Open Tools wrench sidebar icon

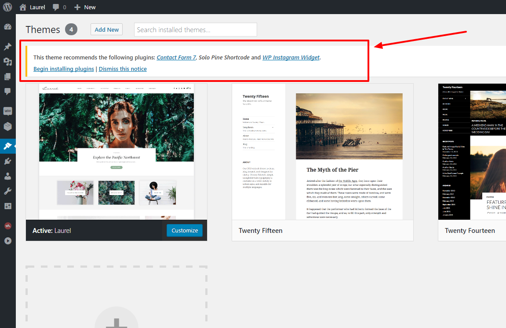click(x=8, y=191)
